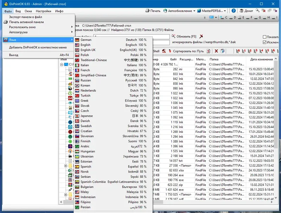Select Добавить DirPrintOK в контекстное меню

(39, 48)
